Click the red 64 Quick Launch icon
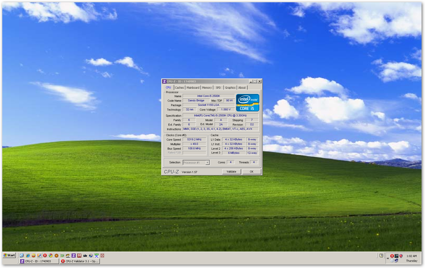425x268 pixels. coord(79,256)
